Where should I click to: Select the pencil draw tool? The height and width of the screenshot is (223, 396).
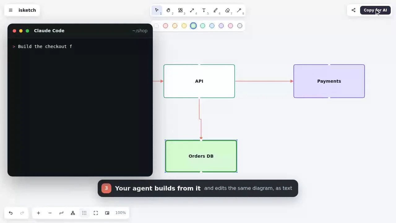[x=216, y=10]
